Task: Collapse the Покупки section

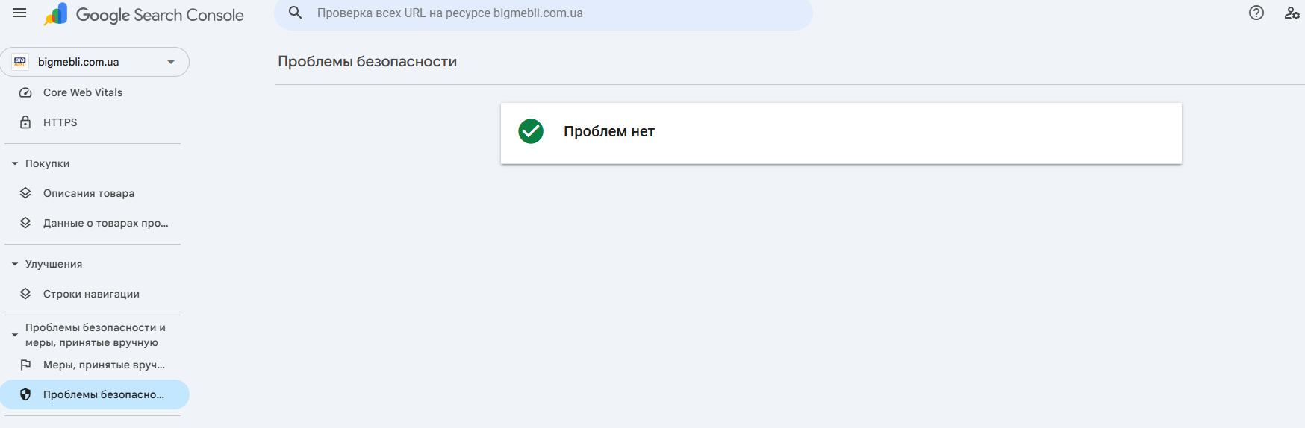Action: point(15,163)
